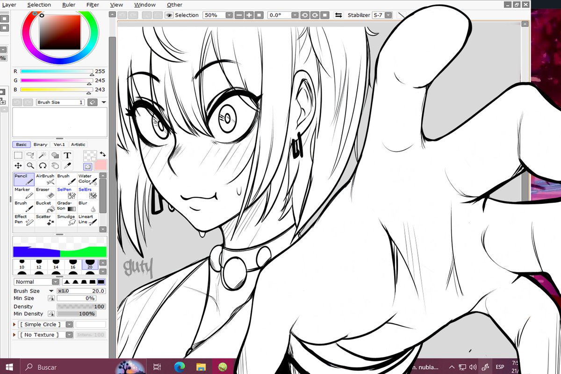The height and width of the screenshot is (374, 561).
Task: Open the zoom 50% dropdown
Action: (x=229, y=15)
